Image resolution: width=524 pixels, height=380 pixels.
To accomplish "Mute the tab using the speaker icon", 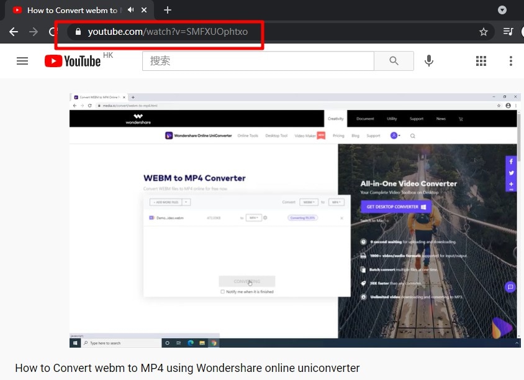I will [130, 10].
